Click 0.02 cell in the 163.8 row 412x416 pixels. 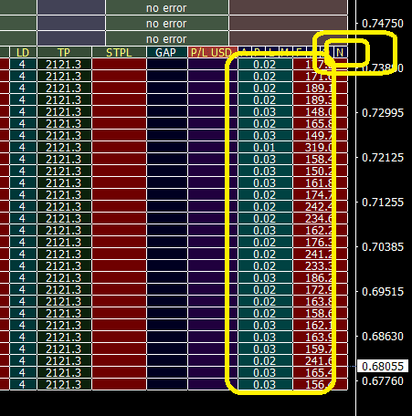pos(265,302)
